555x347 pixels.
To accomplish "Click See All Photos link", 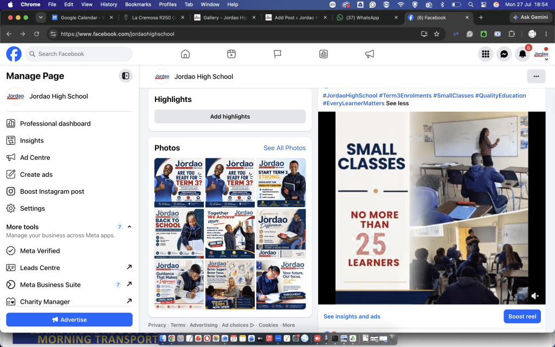I will point(285,148).
